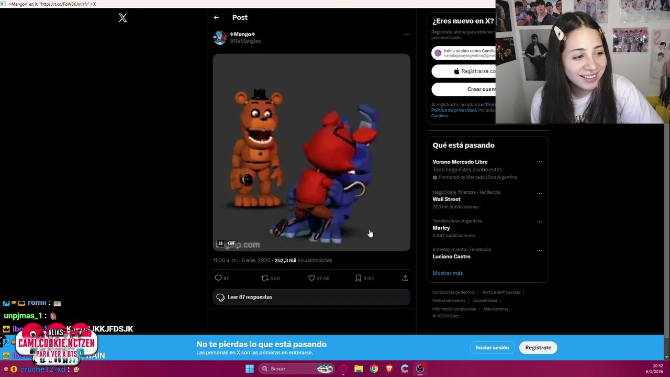Click the Buscar taskbar search box

pyautogui.click(x=296, y=369)
